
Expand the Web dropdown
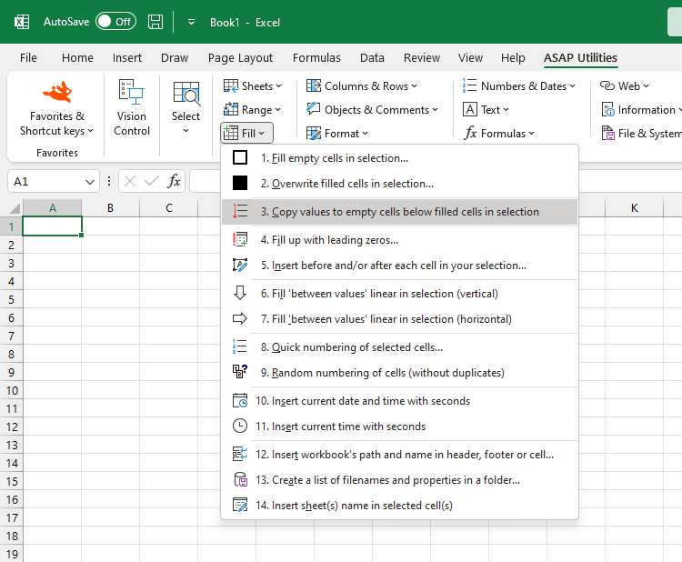(624, 86)
